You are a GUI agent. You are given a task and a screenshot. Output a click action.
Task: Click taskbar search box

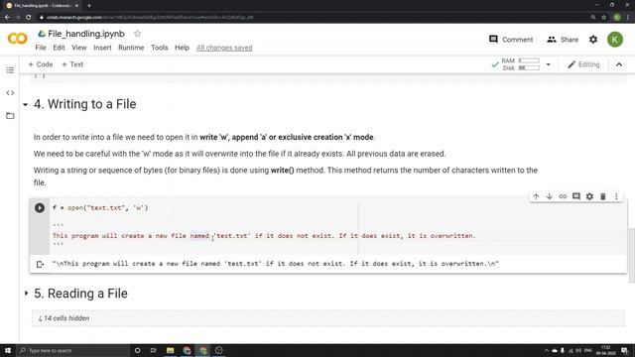72,350
